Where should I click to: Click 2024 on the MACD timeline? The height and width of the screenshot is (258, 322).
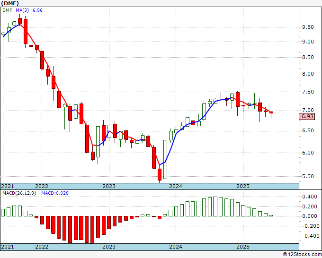click(x=176, y=247)
